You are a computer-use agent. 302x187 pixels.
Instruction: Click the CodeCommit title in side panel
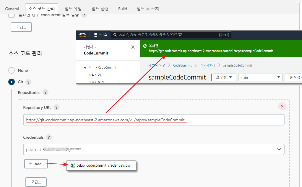[96, 53]
